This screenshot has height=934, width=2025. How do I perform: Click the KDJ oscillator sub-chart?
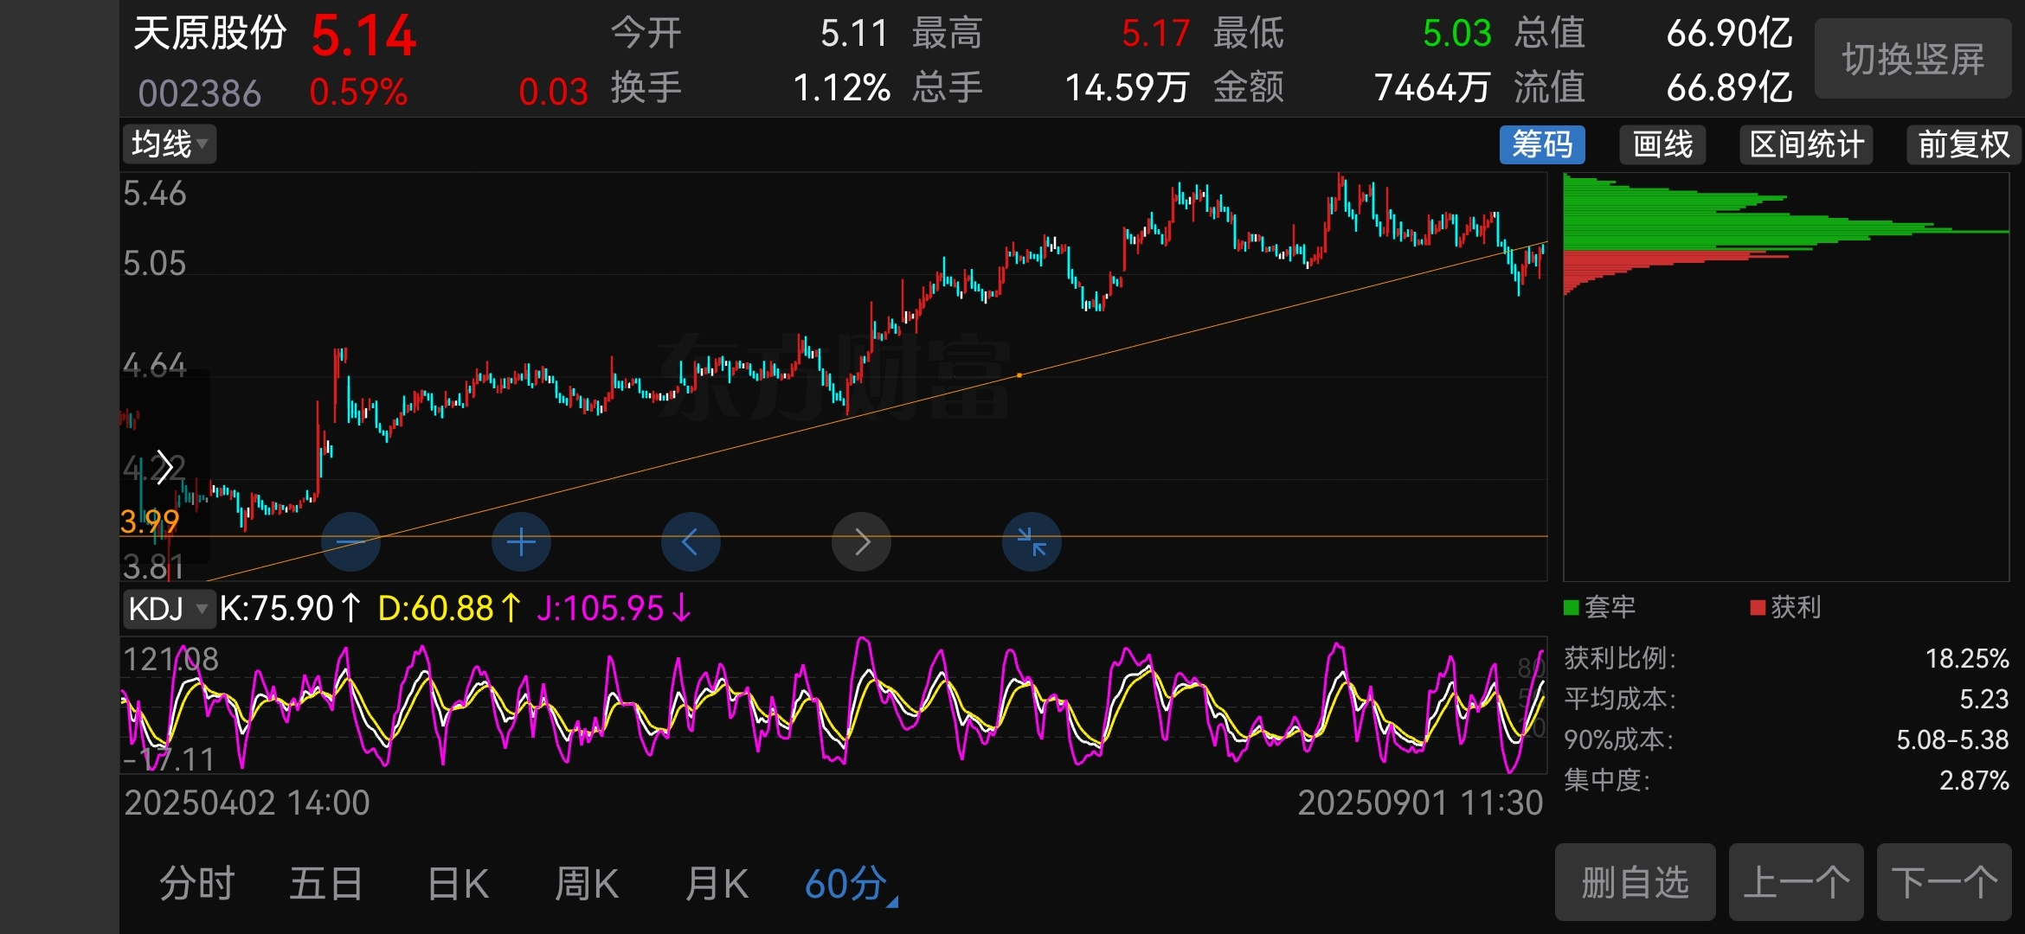pos(833,705)
